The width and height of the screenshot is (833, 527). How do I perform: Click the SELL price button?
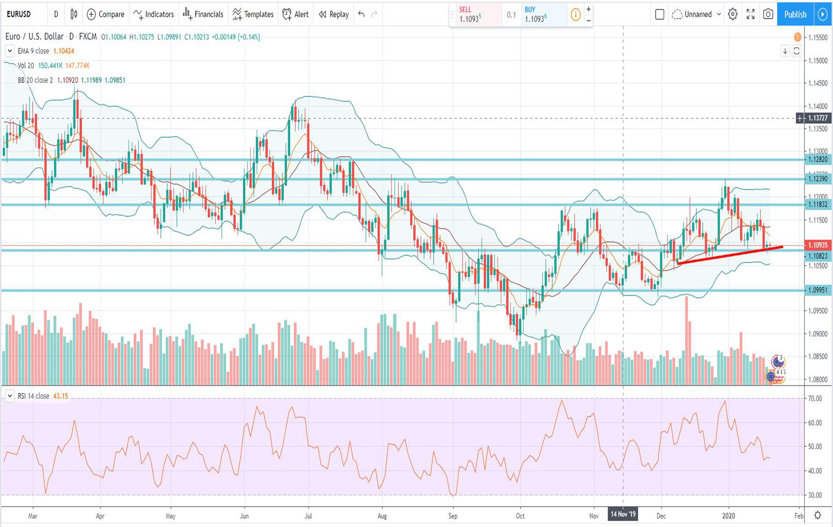(475, 15)
